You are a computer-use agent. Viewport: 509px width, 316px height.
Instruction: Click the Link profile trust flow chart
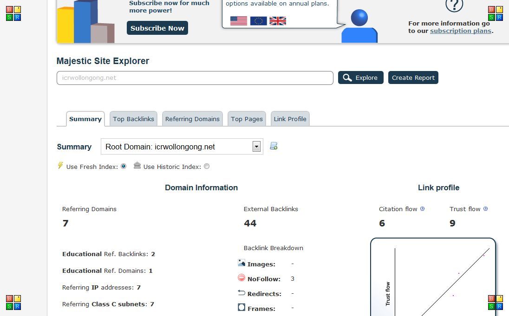pyautogui.click(x=433, y=277)
